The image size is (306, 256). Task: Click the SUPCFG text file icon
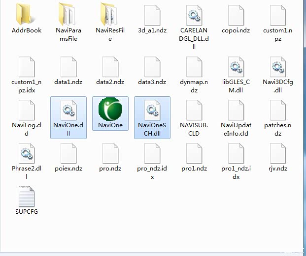pos(27,196)
